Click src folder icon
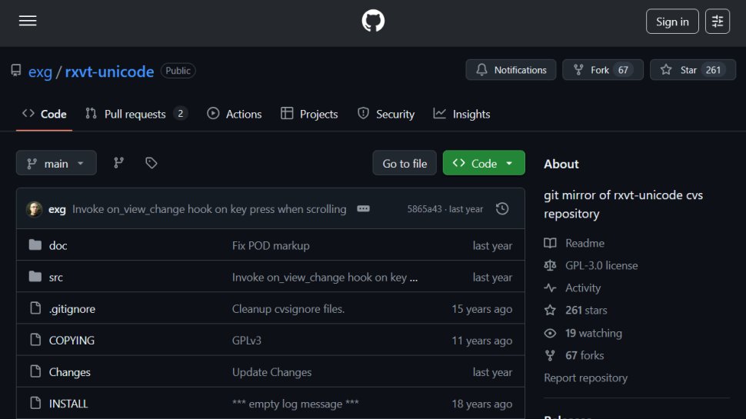Viewport: 746px width, 419px height. [x=35, y=276]
